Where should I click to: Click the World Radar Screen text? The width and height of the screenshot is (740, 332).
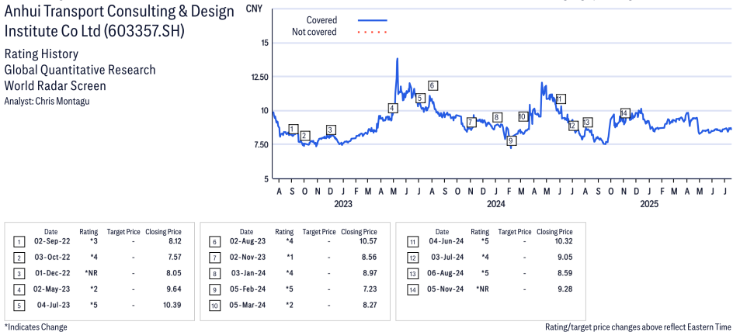point(55,86)
